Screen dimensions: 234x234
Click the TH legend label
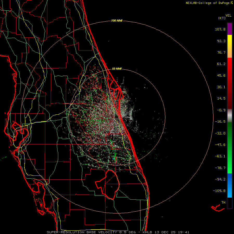[223, 203]
